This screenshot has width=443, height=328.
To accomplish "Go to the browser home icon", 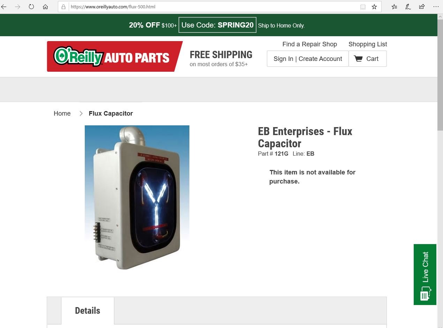I will point(45,7).
